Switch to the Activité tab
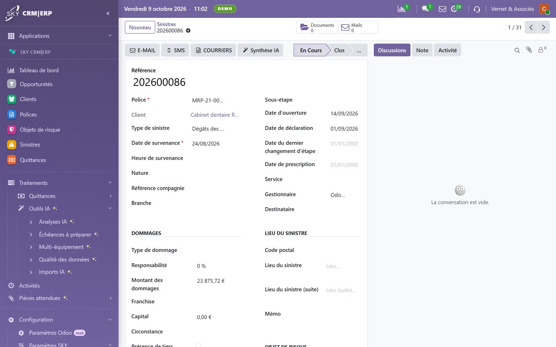The image size is (556, 347). (447, 50)
